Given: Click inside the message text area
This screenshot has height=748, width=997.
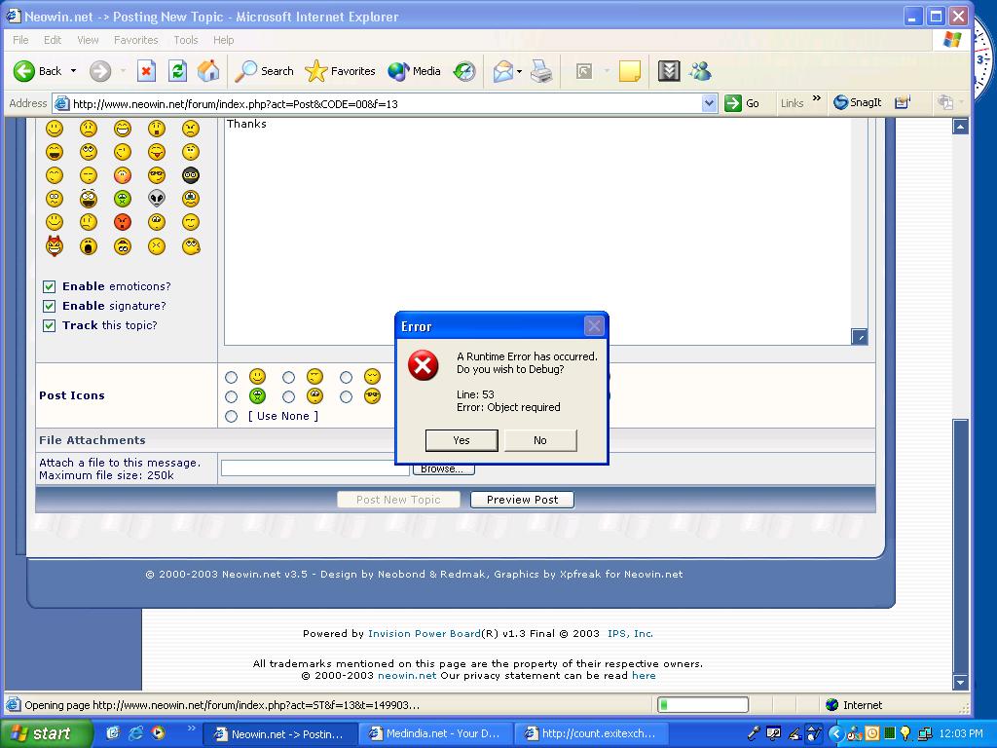Looking at the screenshot, I should pyautogui.click(x=537, y=231).
